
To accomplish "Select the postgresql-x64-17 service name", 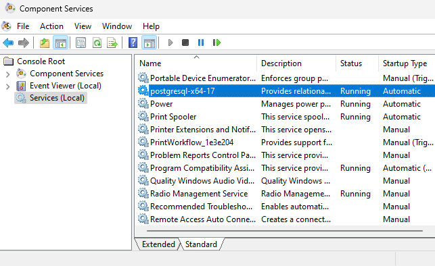I will point(182,91).
